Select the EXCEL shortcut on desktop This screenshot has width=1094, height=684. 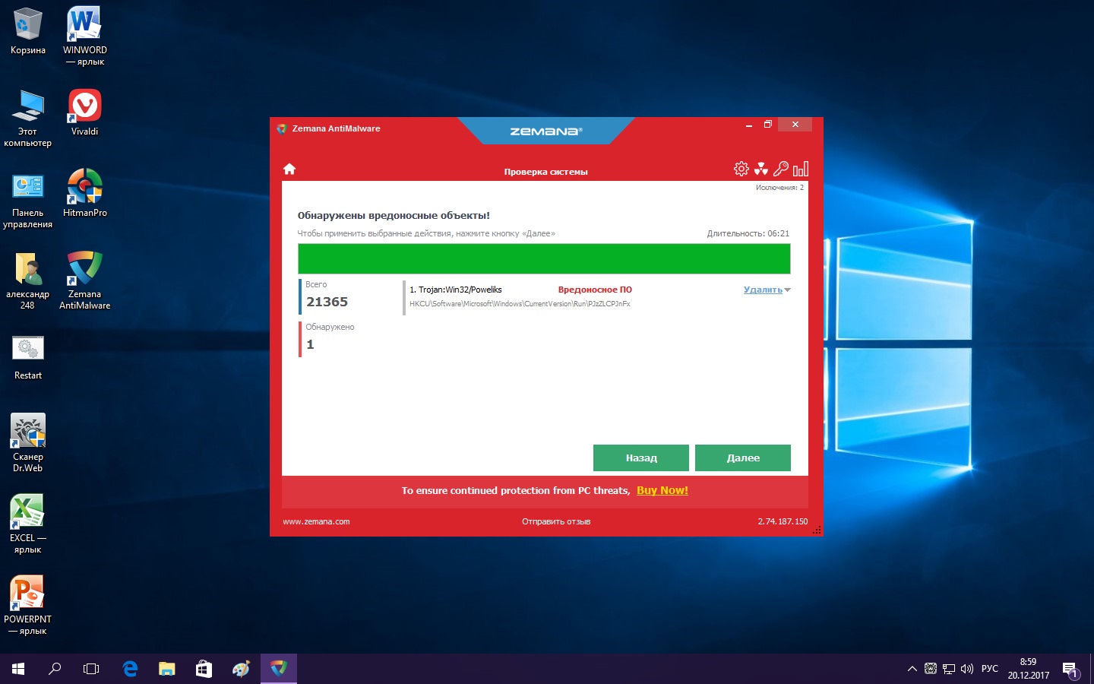(x=28, y=524)
